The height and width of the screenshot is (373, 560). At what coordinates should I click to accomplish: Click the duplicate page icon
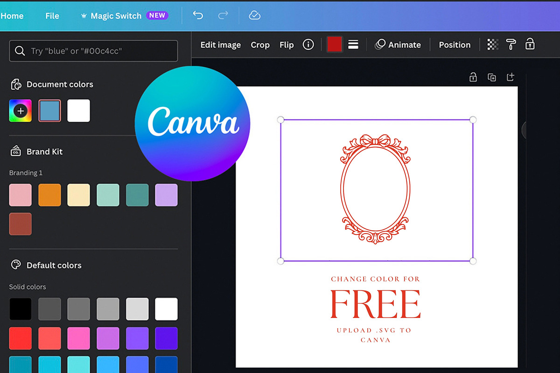point(491,77)
